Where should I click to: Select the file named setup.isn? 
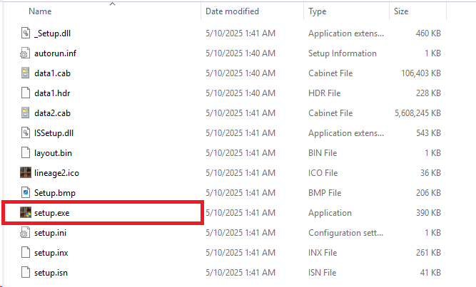pos(51,273)
